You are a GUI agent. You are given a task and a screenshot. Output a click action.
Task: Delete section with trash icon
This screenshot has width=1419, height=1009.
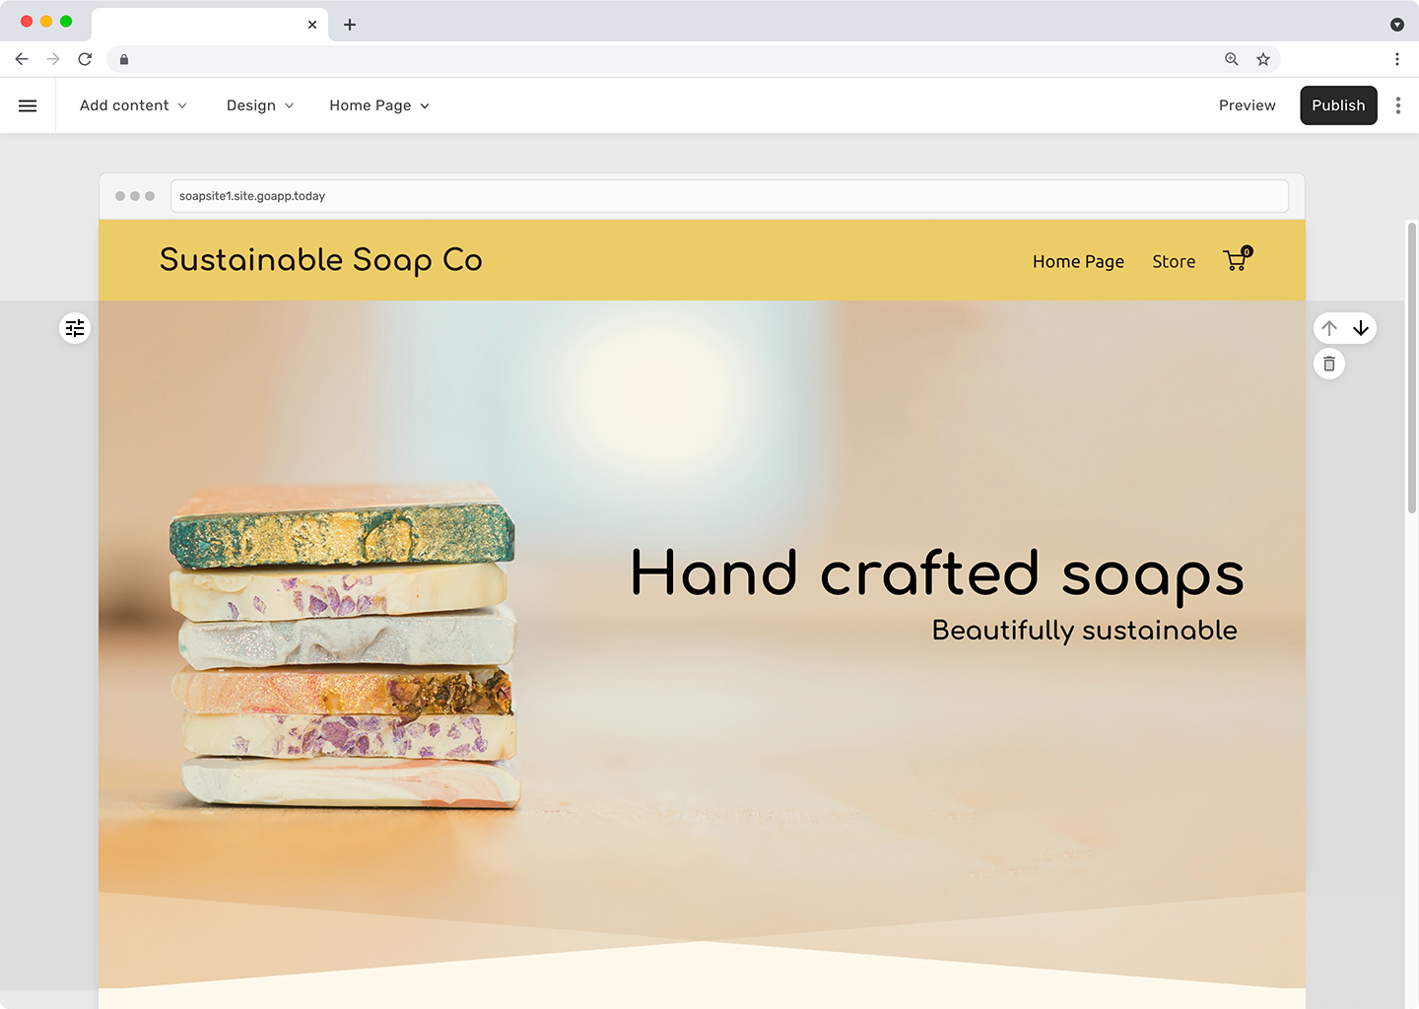(1329, 365)
